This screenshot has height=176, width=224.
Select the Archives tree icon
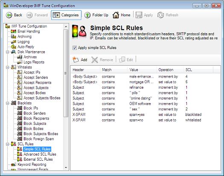(x=20, y=57)
